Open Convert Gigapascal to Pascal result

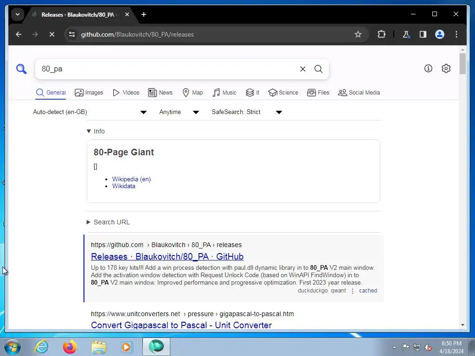(181, 325)
